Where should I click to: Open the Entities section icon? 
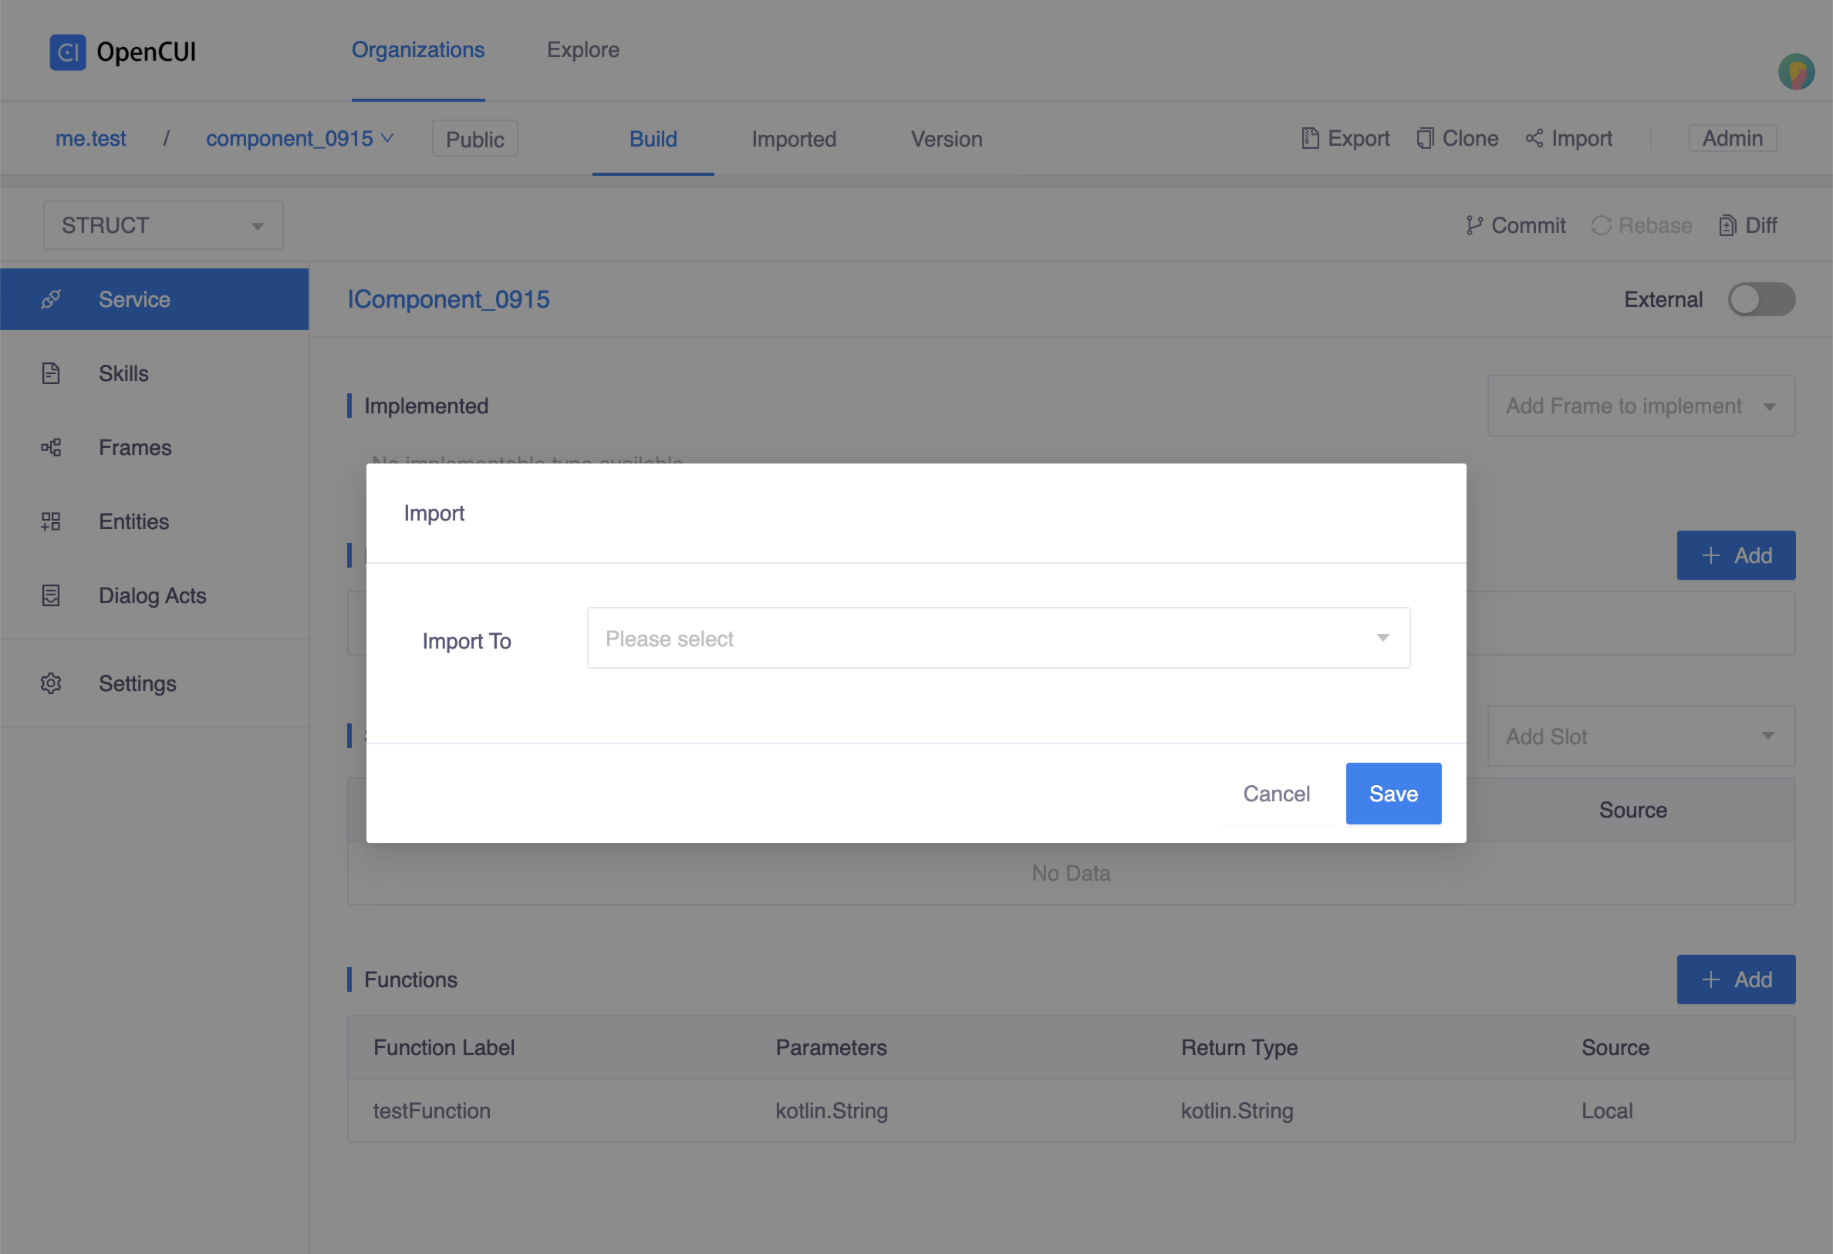[x=50, y=521]
